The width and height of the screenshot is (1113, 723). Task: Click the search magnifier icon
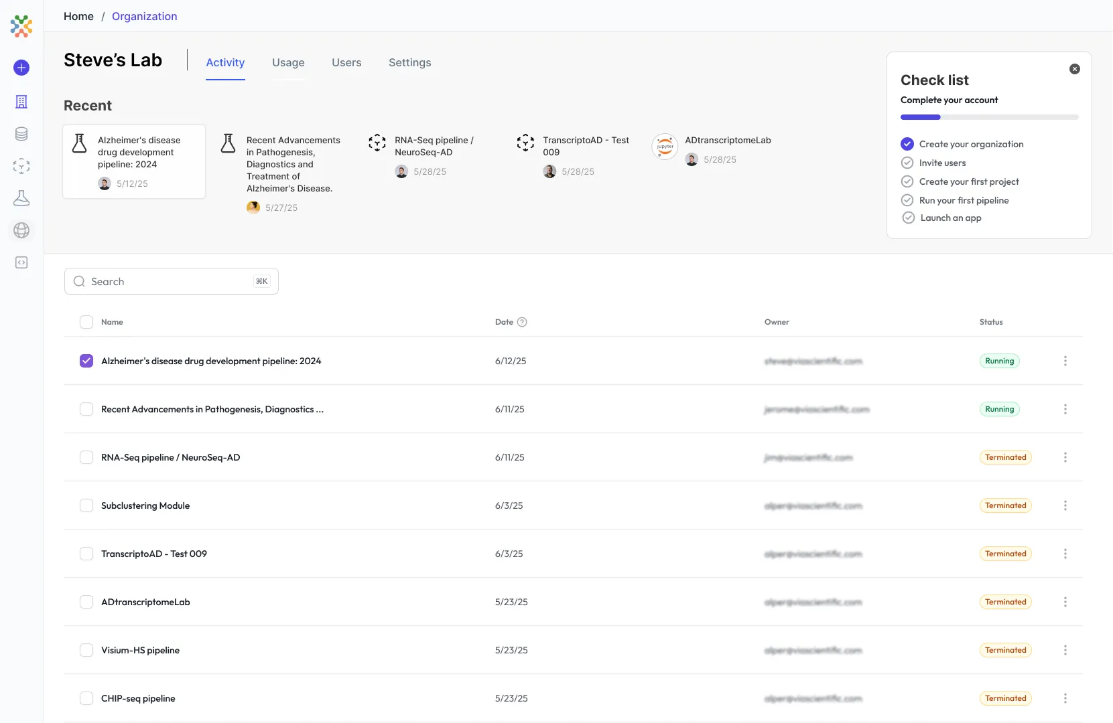(x=79, y=282)
